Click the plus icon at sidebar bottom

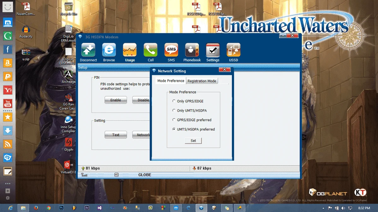click(8, 191)
